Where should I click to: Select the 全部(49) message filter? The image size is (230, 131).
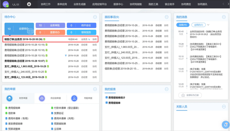(x=183, y=25)
